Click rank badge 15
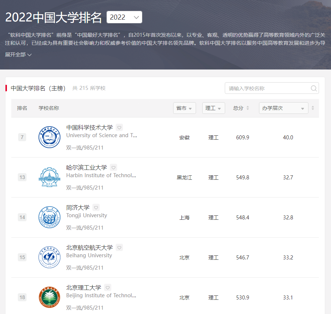Viewport: 331px width, 314px height. [x=22, y=257]
